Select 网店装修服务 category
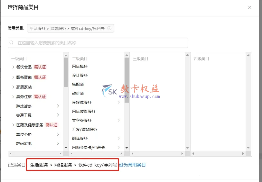The height and width of the screenshot is (182, 262). tap(84, 111)
